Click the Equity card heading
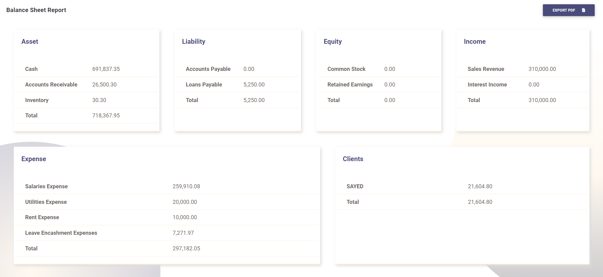The image size is (603, 277). tap(332, 41)
